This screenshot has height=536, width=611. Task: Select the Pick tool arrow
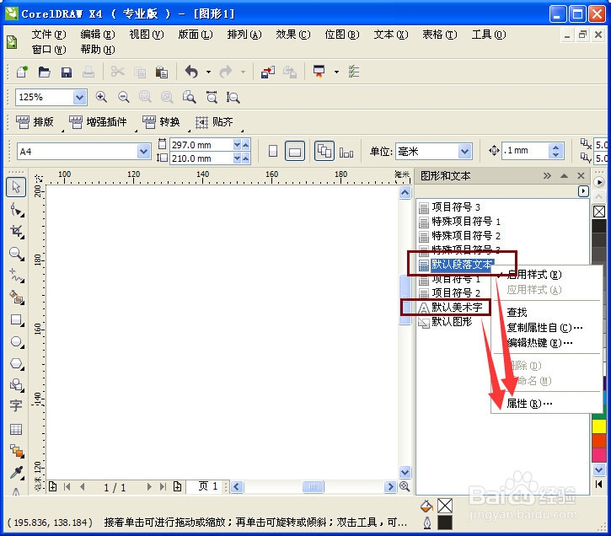point(16,187)
